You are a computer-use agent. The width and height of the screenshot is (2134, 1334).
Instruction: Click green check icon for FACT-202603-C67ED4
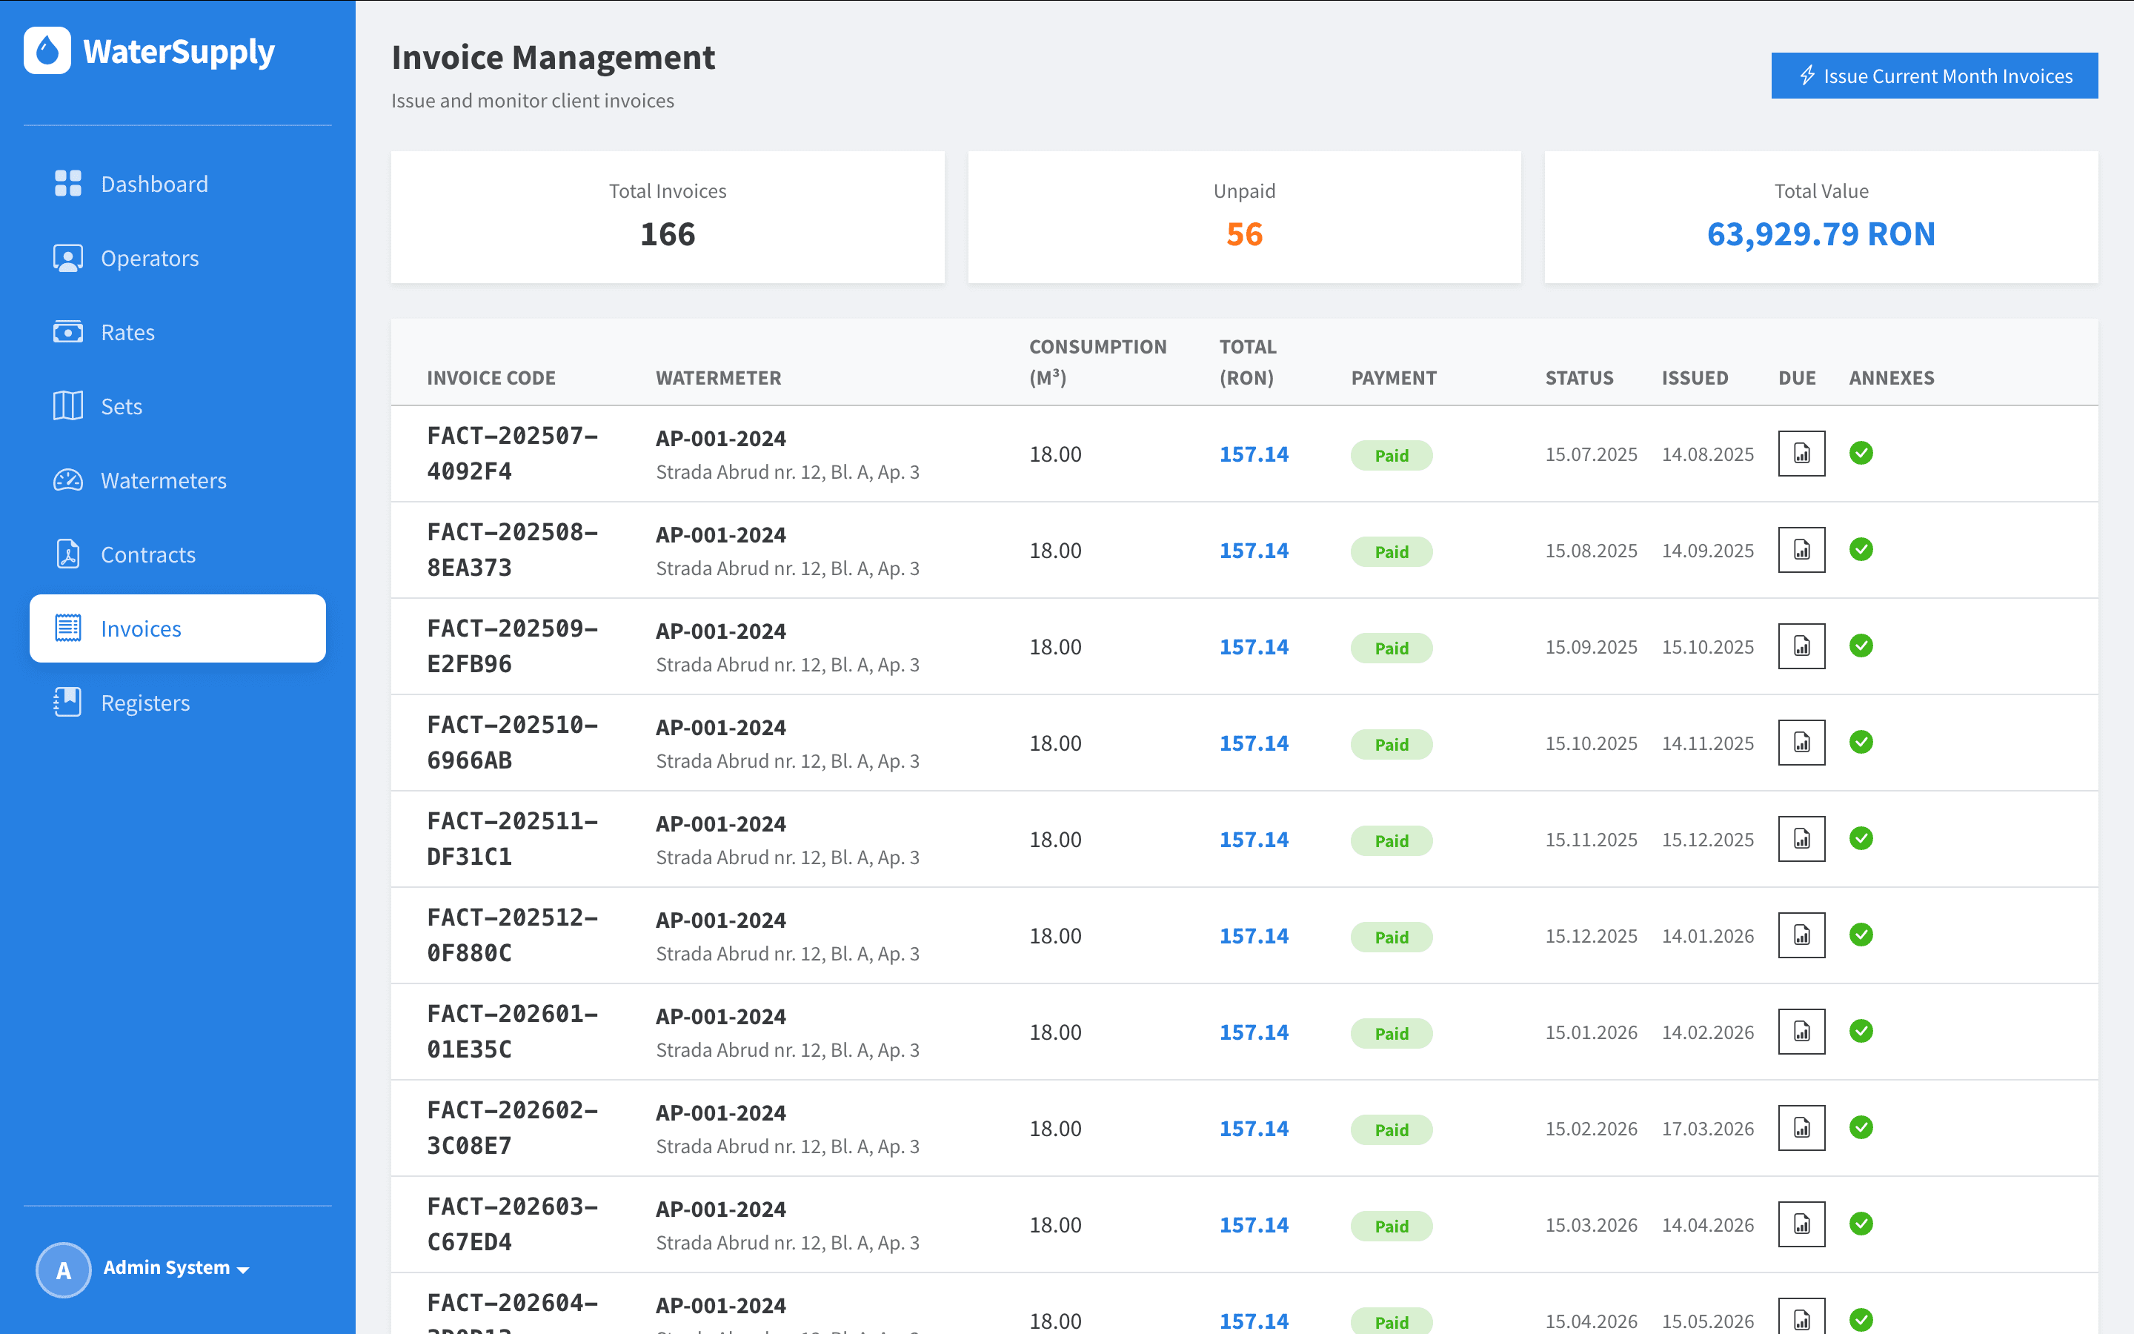click(x=1861, y=1223)
